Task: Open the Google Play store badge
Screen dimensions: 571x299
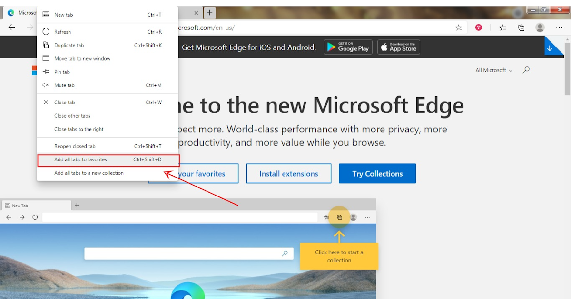Action: (348, 47)
